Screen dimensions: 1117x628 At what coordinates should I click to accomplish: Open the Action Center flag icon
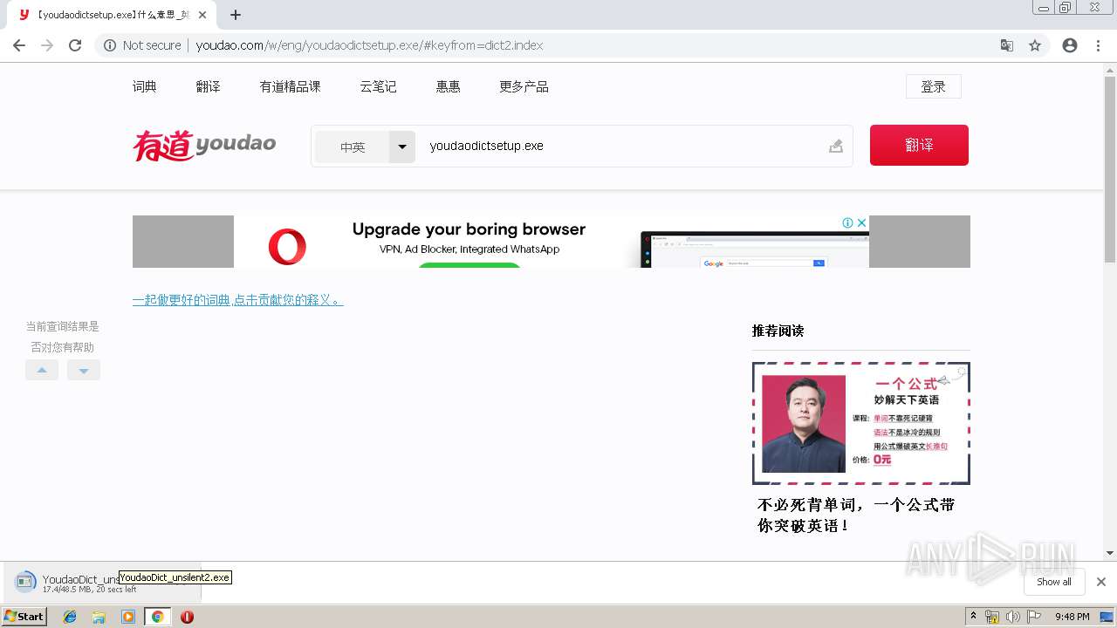point(1032,617)
